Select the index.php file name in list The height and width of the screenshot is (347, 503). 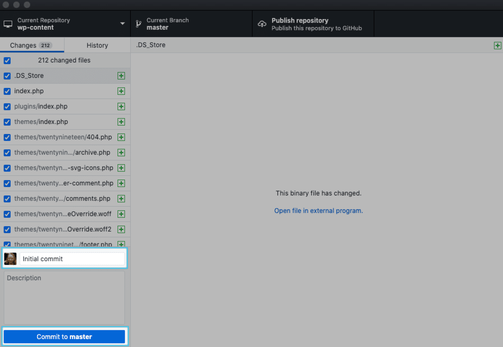pos(29,91)
